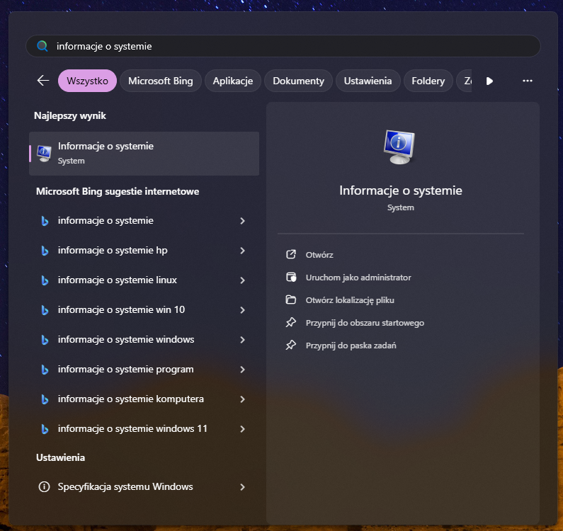
Task: Click Bing icon beside 'informacje o systemie komputera'
Action: point(45,399)
